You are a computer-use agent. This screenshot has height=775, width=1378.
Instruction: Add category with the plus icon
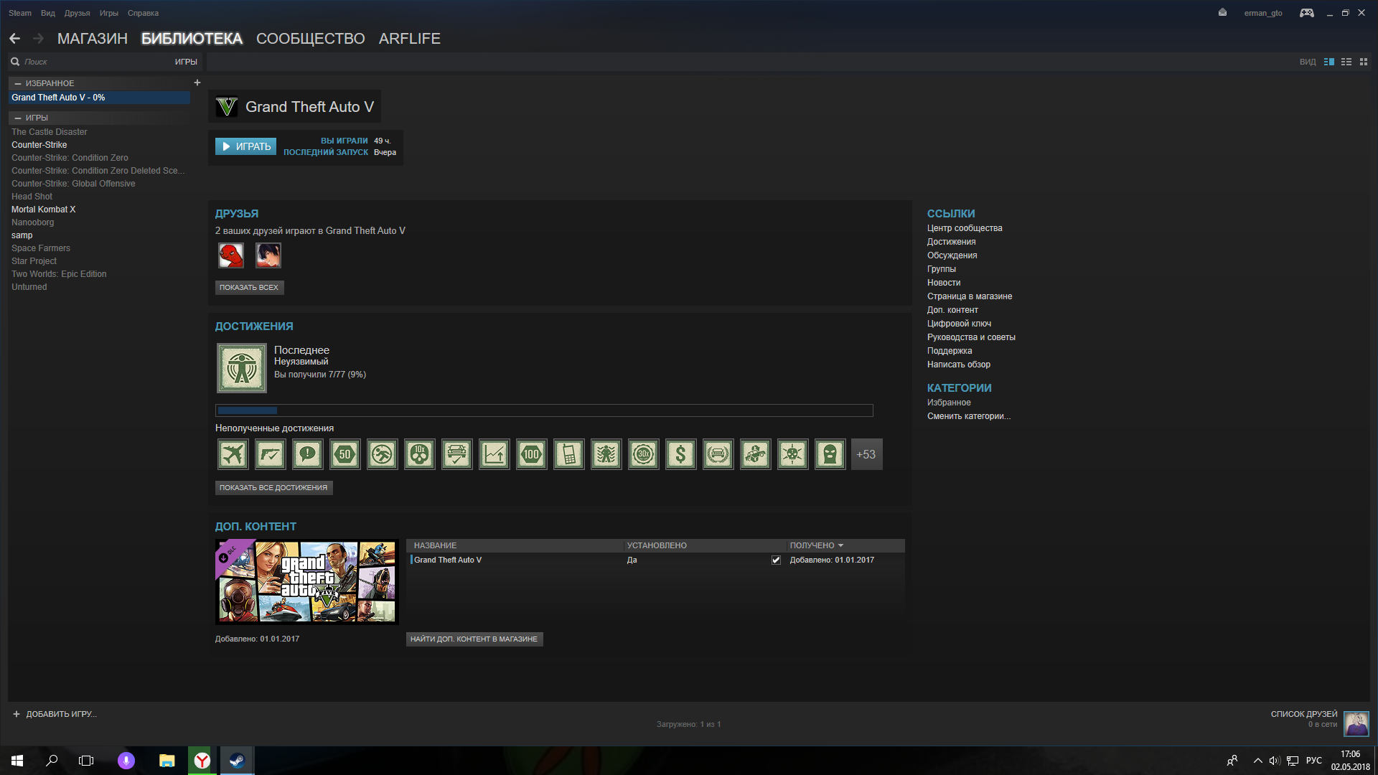point(197,83)
